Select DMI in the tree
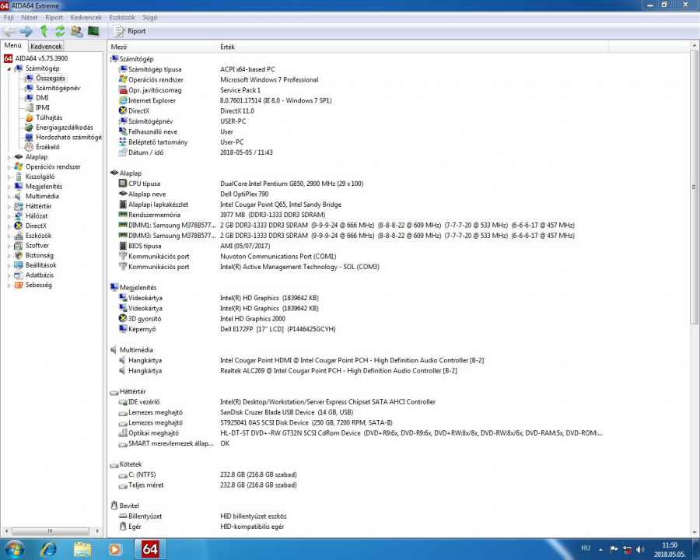 click(42, 98)
